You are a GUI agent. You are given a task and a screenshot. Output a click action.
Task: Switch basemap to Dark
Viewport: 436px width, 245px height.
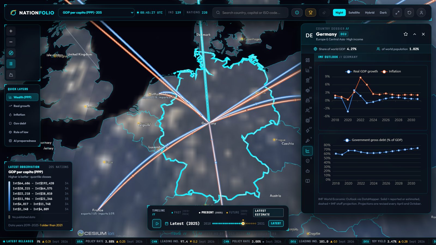[x=383, y=13]
